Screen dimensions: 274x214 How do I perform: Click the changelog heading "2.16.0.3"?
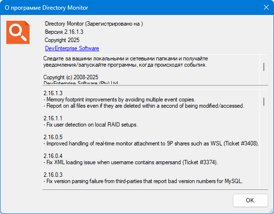tap(53, 175)
